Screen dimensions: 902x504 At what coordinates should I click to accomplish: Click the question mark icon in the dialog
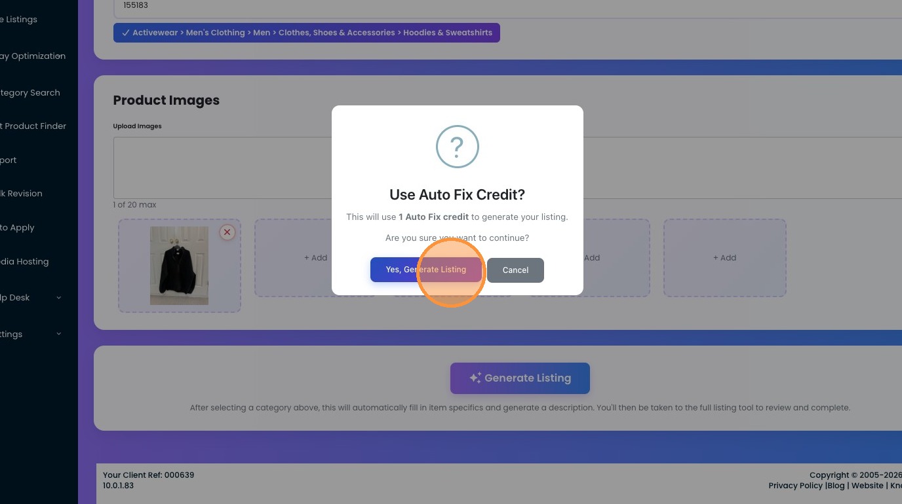458,147
